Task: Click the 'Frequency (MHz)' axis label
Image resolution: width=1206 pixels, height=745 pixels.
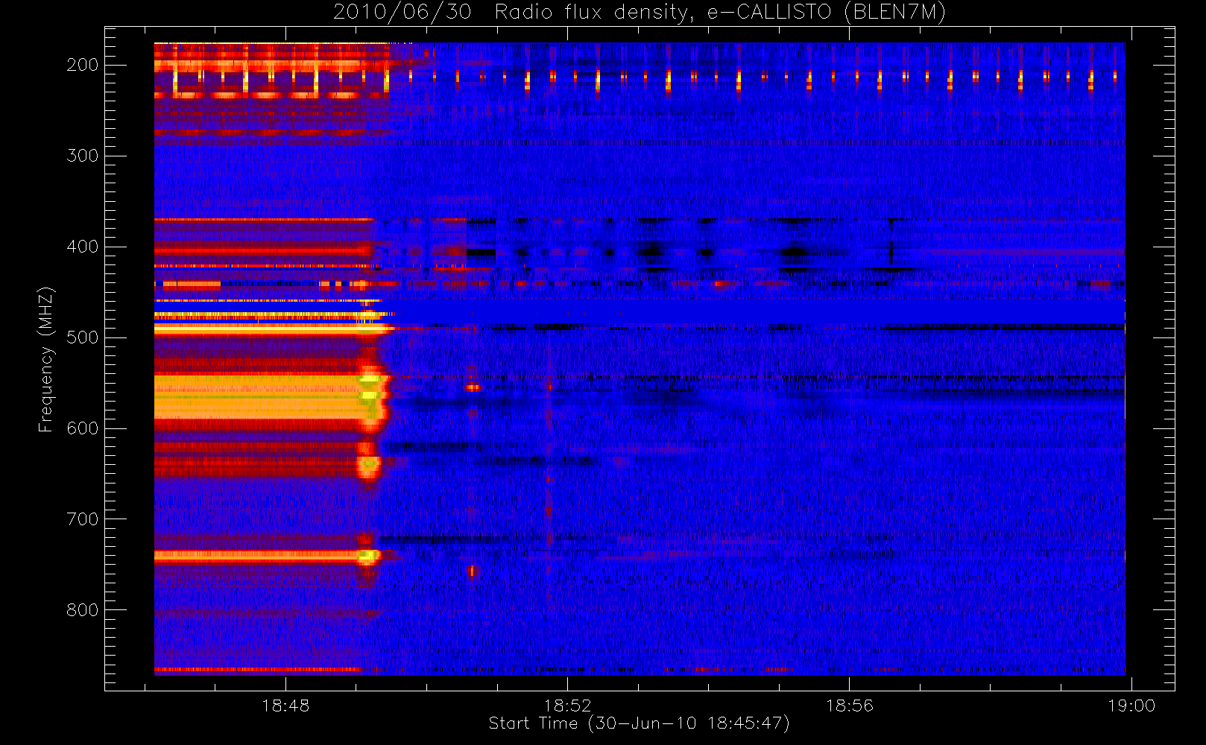Action: pos(46,359)
